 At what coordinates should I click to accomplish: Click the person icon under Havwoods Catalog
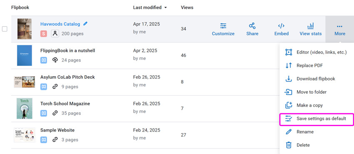55,34
